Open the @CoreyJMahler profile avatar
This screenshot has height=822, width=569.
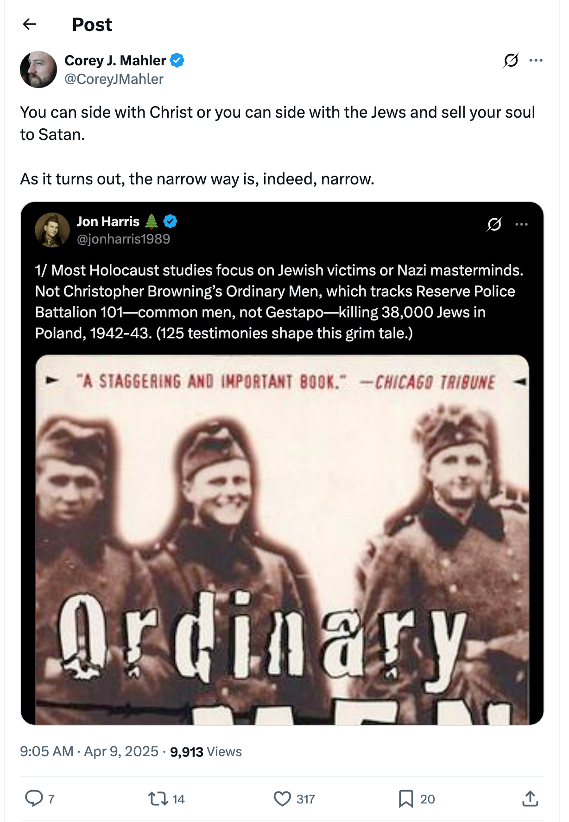pyautogui.click(x=38, y=70)
